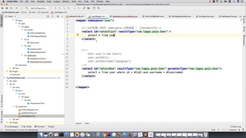Collapse the main folder in tree
This screenshot has width=246, height=138.
point(10,87)
